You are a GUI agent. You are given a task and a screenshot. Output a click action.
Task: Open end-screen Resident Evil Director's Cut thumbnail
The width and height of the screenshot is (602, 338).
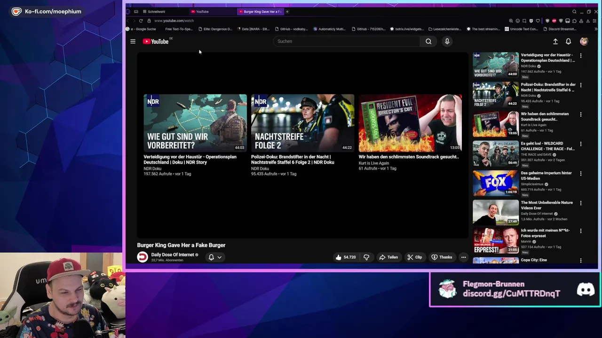410,123
